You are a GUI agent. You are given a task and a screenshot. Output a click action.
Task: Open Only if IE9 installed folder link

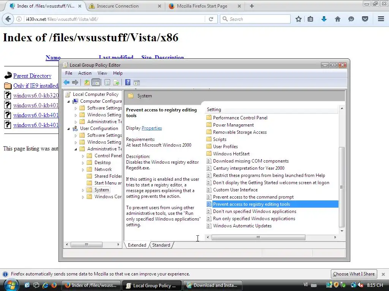(35, 86)
